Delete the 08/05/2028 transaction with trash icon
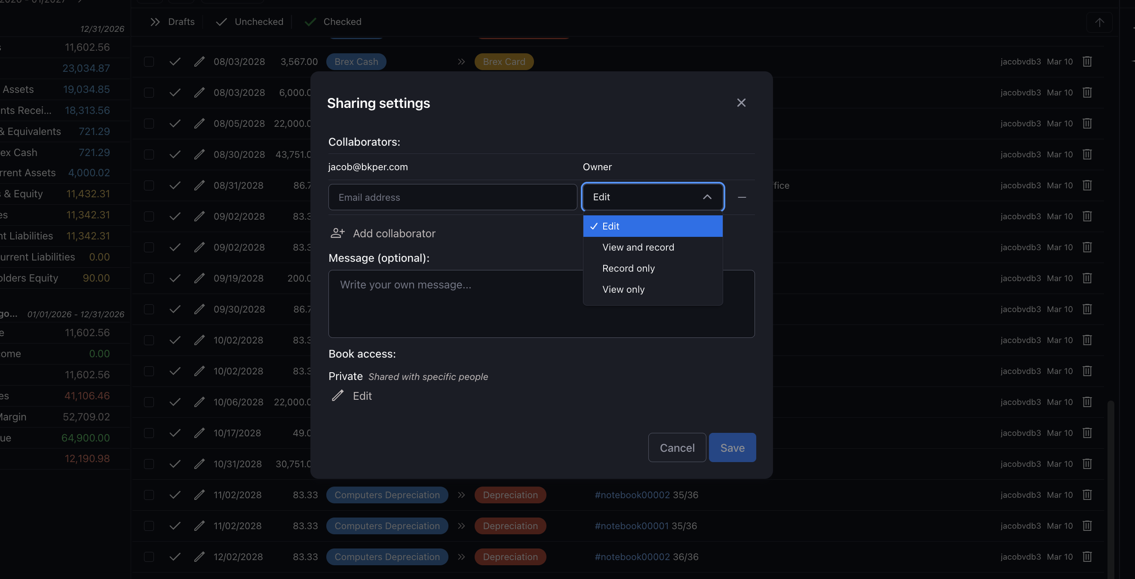 point(1087,123)
